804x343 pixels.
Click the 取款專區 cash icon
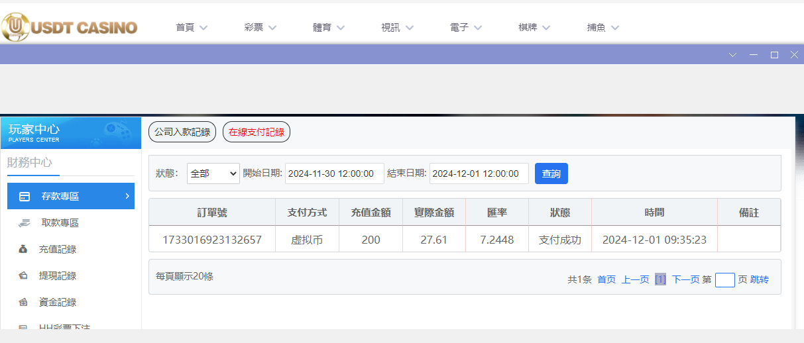point(25,223)
